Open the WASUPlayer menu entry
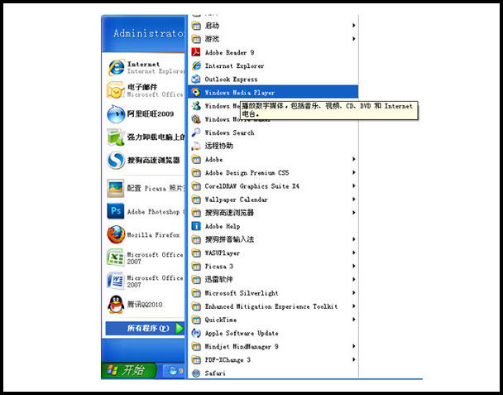This screenshot has height=395, width=503. pos(273,253)
